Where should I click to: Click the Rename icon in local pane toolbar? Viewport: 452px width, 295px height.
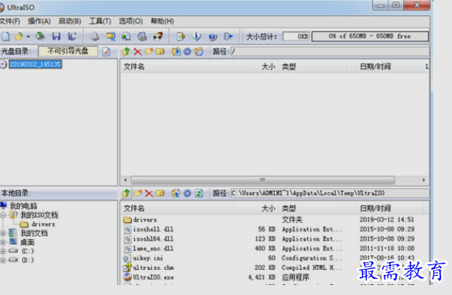pos(160,193)
